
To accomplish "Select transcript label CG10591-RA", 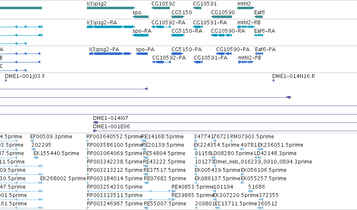I will (210, 23).
